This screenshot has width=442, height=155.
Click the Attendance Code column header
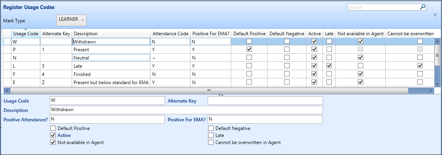click(170, 34)
